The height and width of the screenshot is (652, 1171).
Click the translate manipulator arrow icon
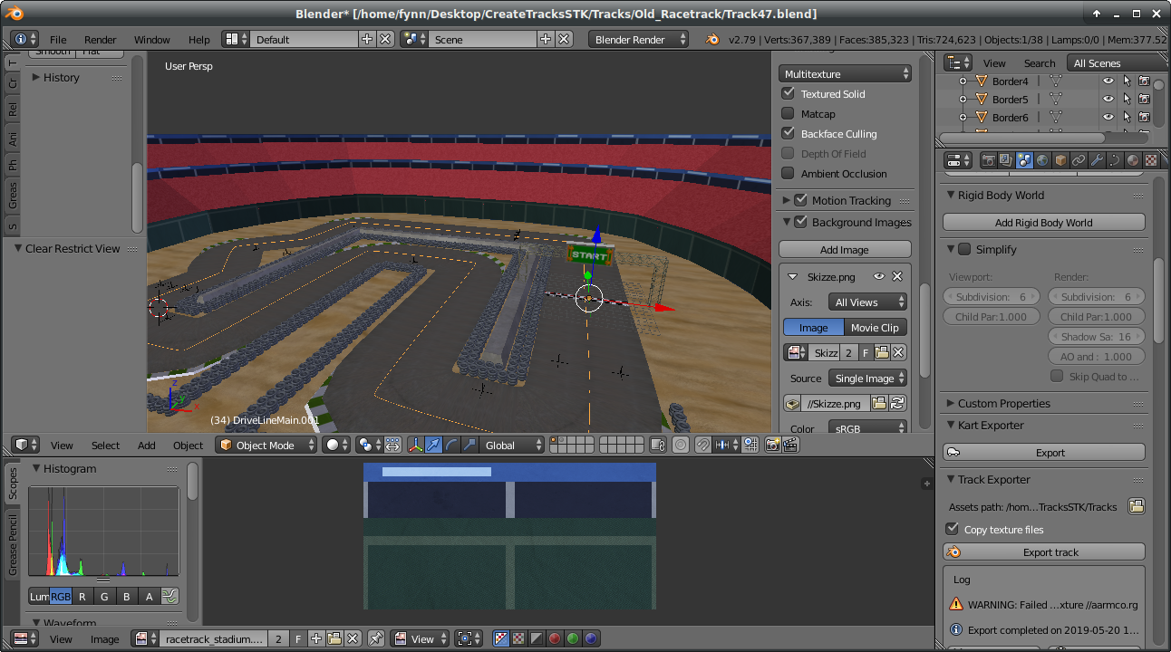point(433,445)
